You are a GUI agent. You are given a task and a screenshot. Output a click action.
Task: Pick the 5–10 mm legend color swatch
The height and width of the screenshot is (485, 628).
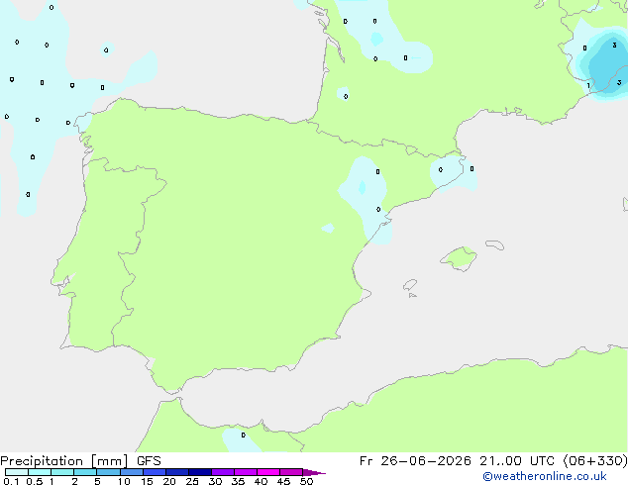point(108,472)
